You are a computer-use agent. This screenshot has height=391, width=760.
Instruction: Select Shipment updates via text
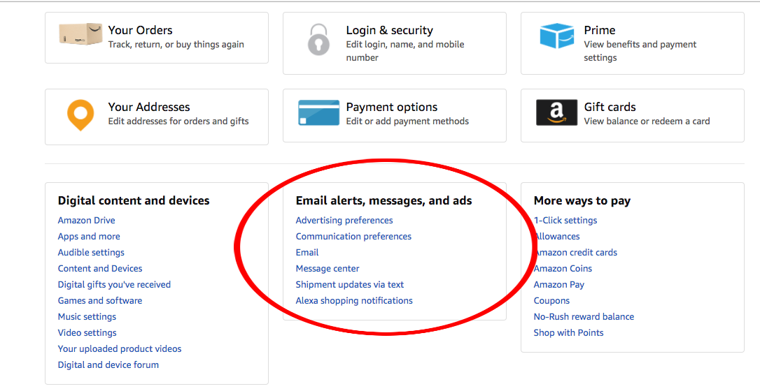point(349,285)
